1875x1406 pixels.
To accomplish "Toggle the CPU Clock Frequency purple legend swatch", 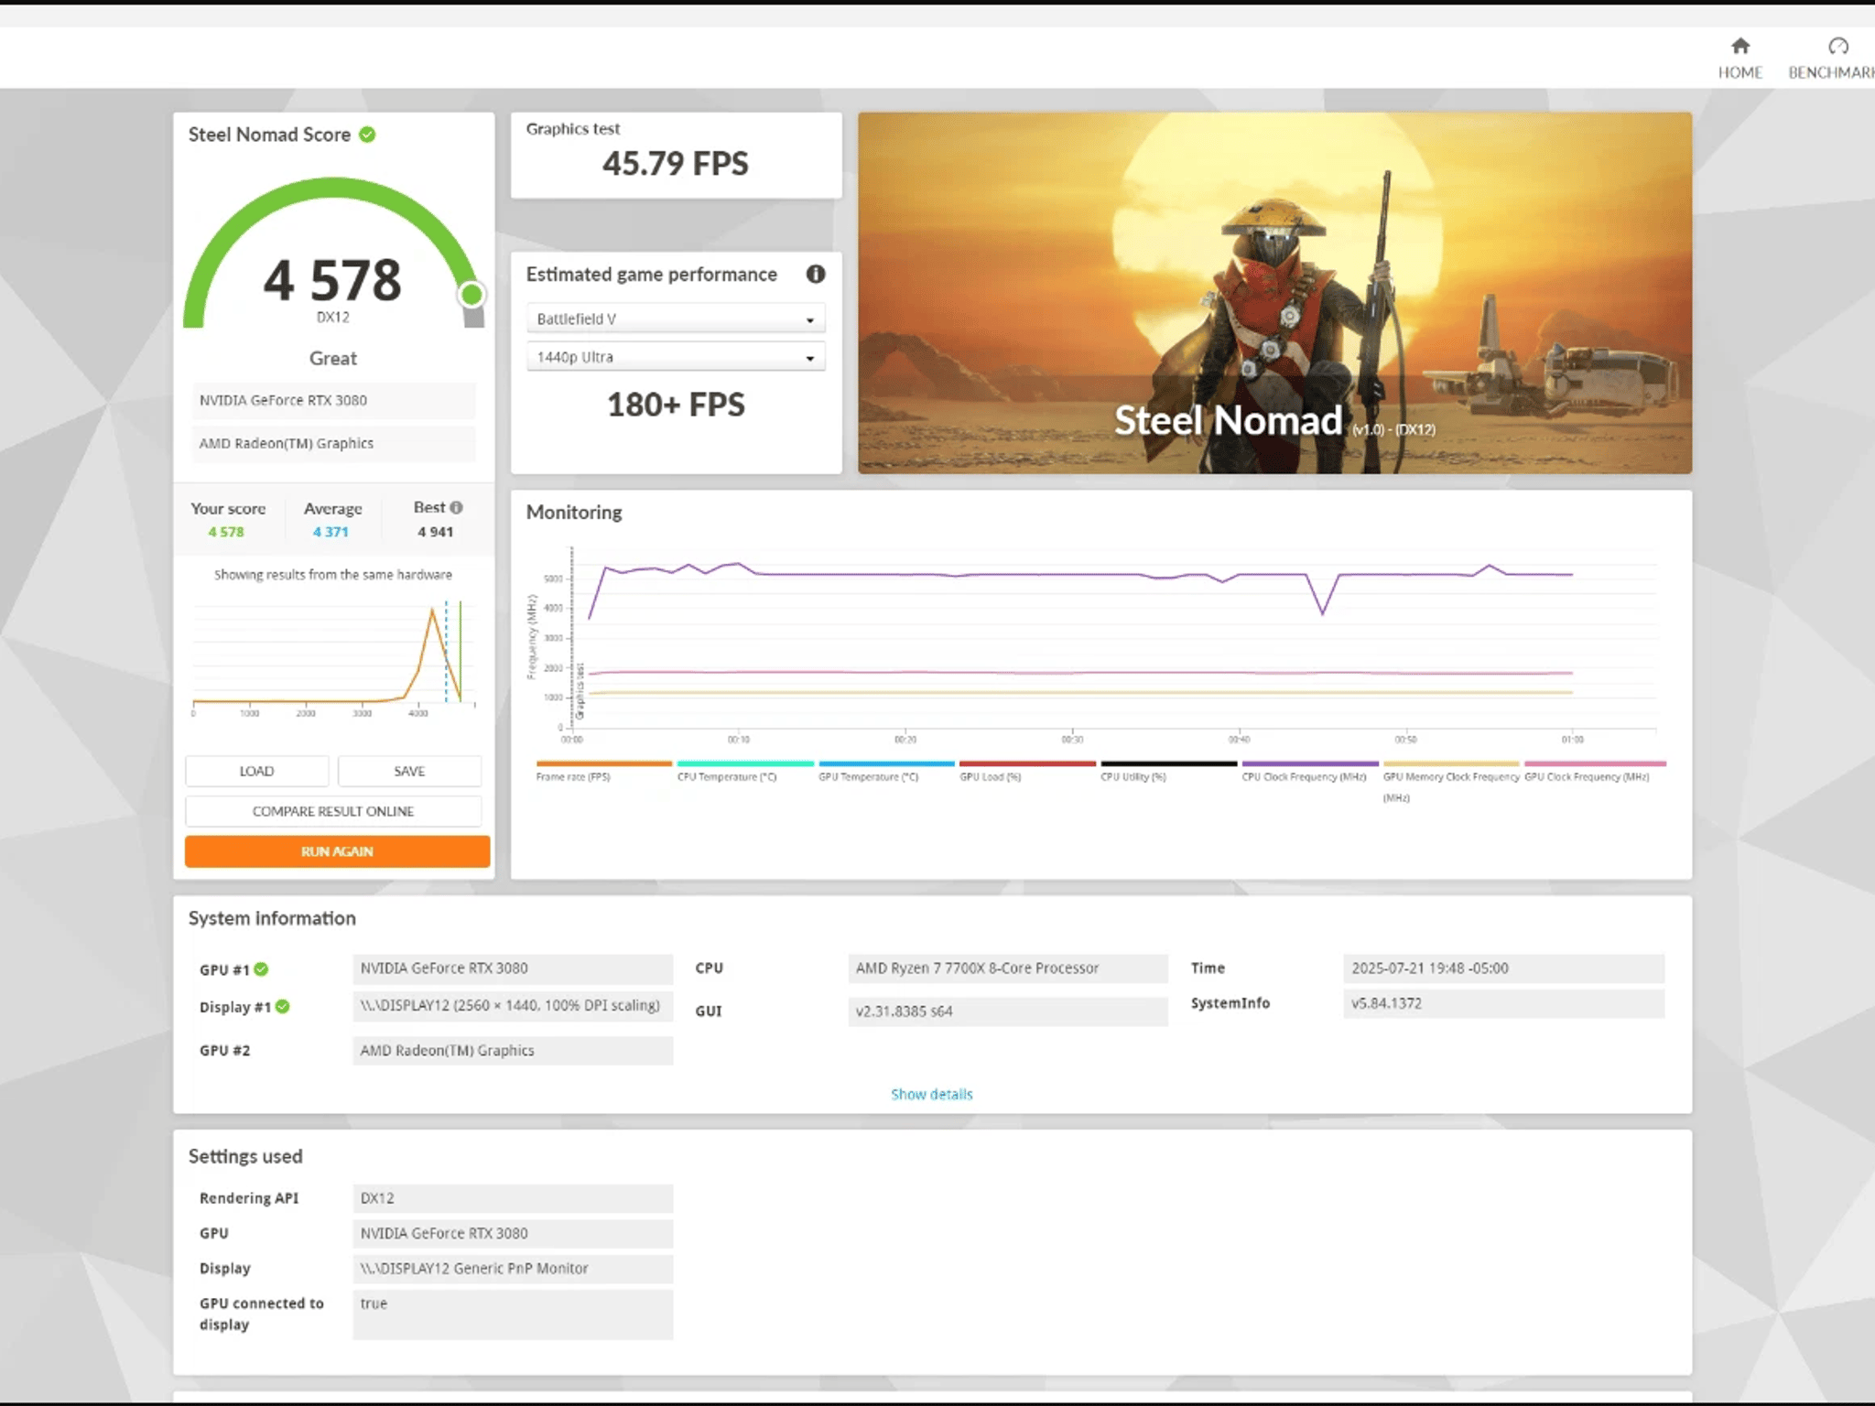I will 1309,763.
